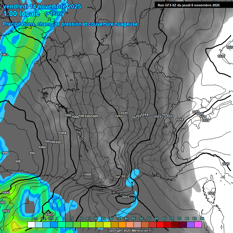233x233 pixels.
Task: Click the orange legend swatch
Action: (x=122, y=225)
